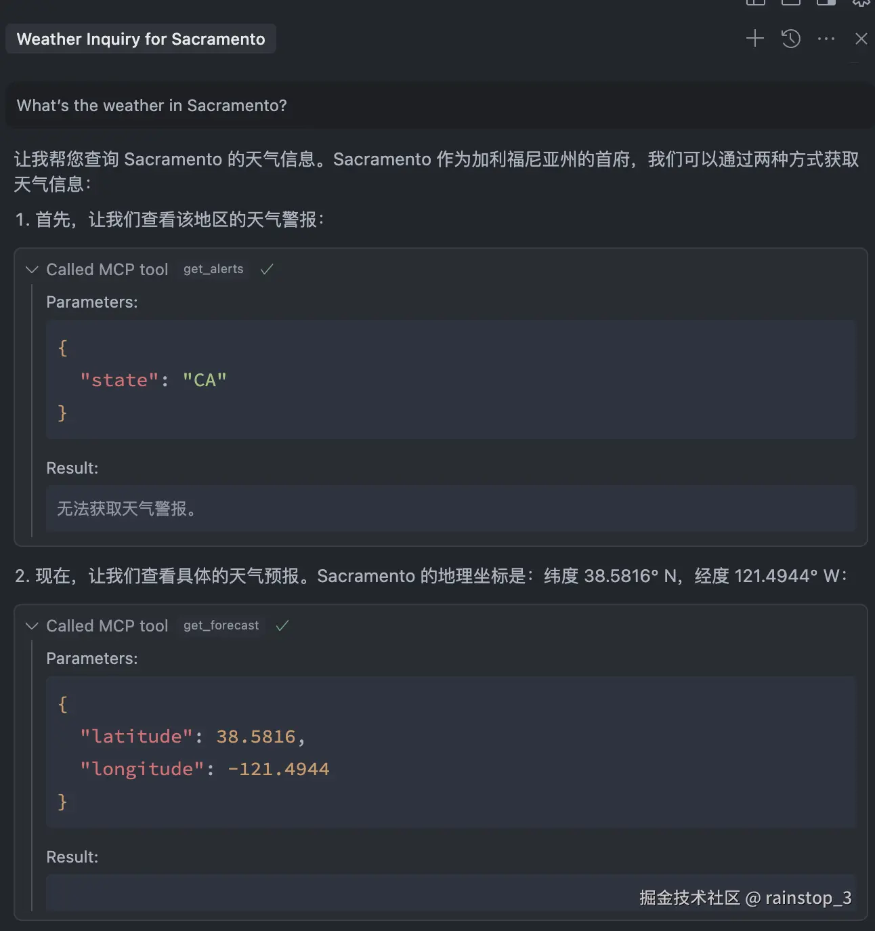This screenshot has height=931, width=875.
Task: Click the "无法获取天气警报。" result box
Action: [x=450, y=509]
